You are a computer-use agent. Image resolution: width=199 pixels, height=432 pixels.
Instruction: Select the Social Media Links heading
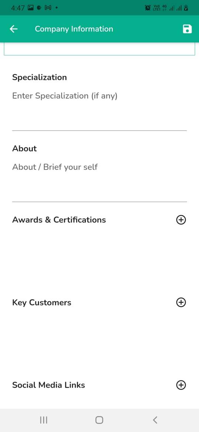coord(49,385)
